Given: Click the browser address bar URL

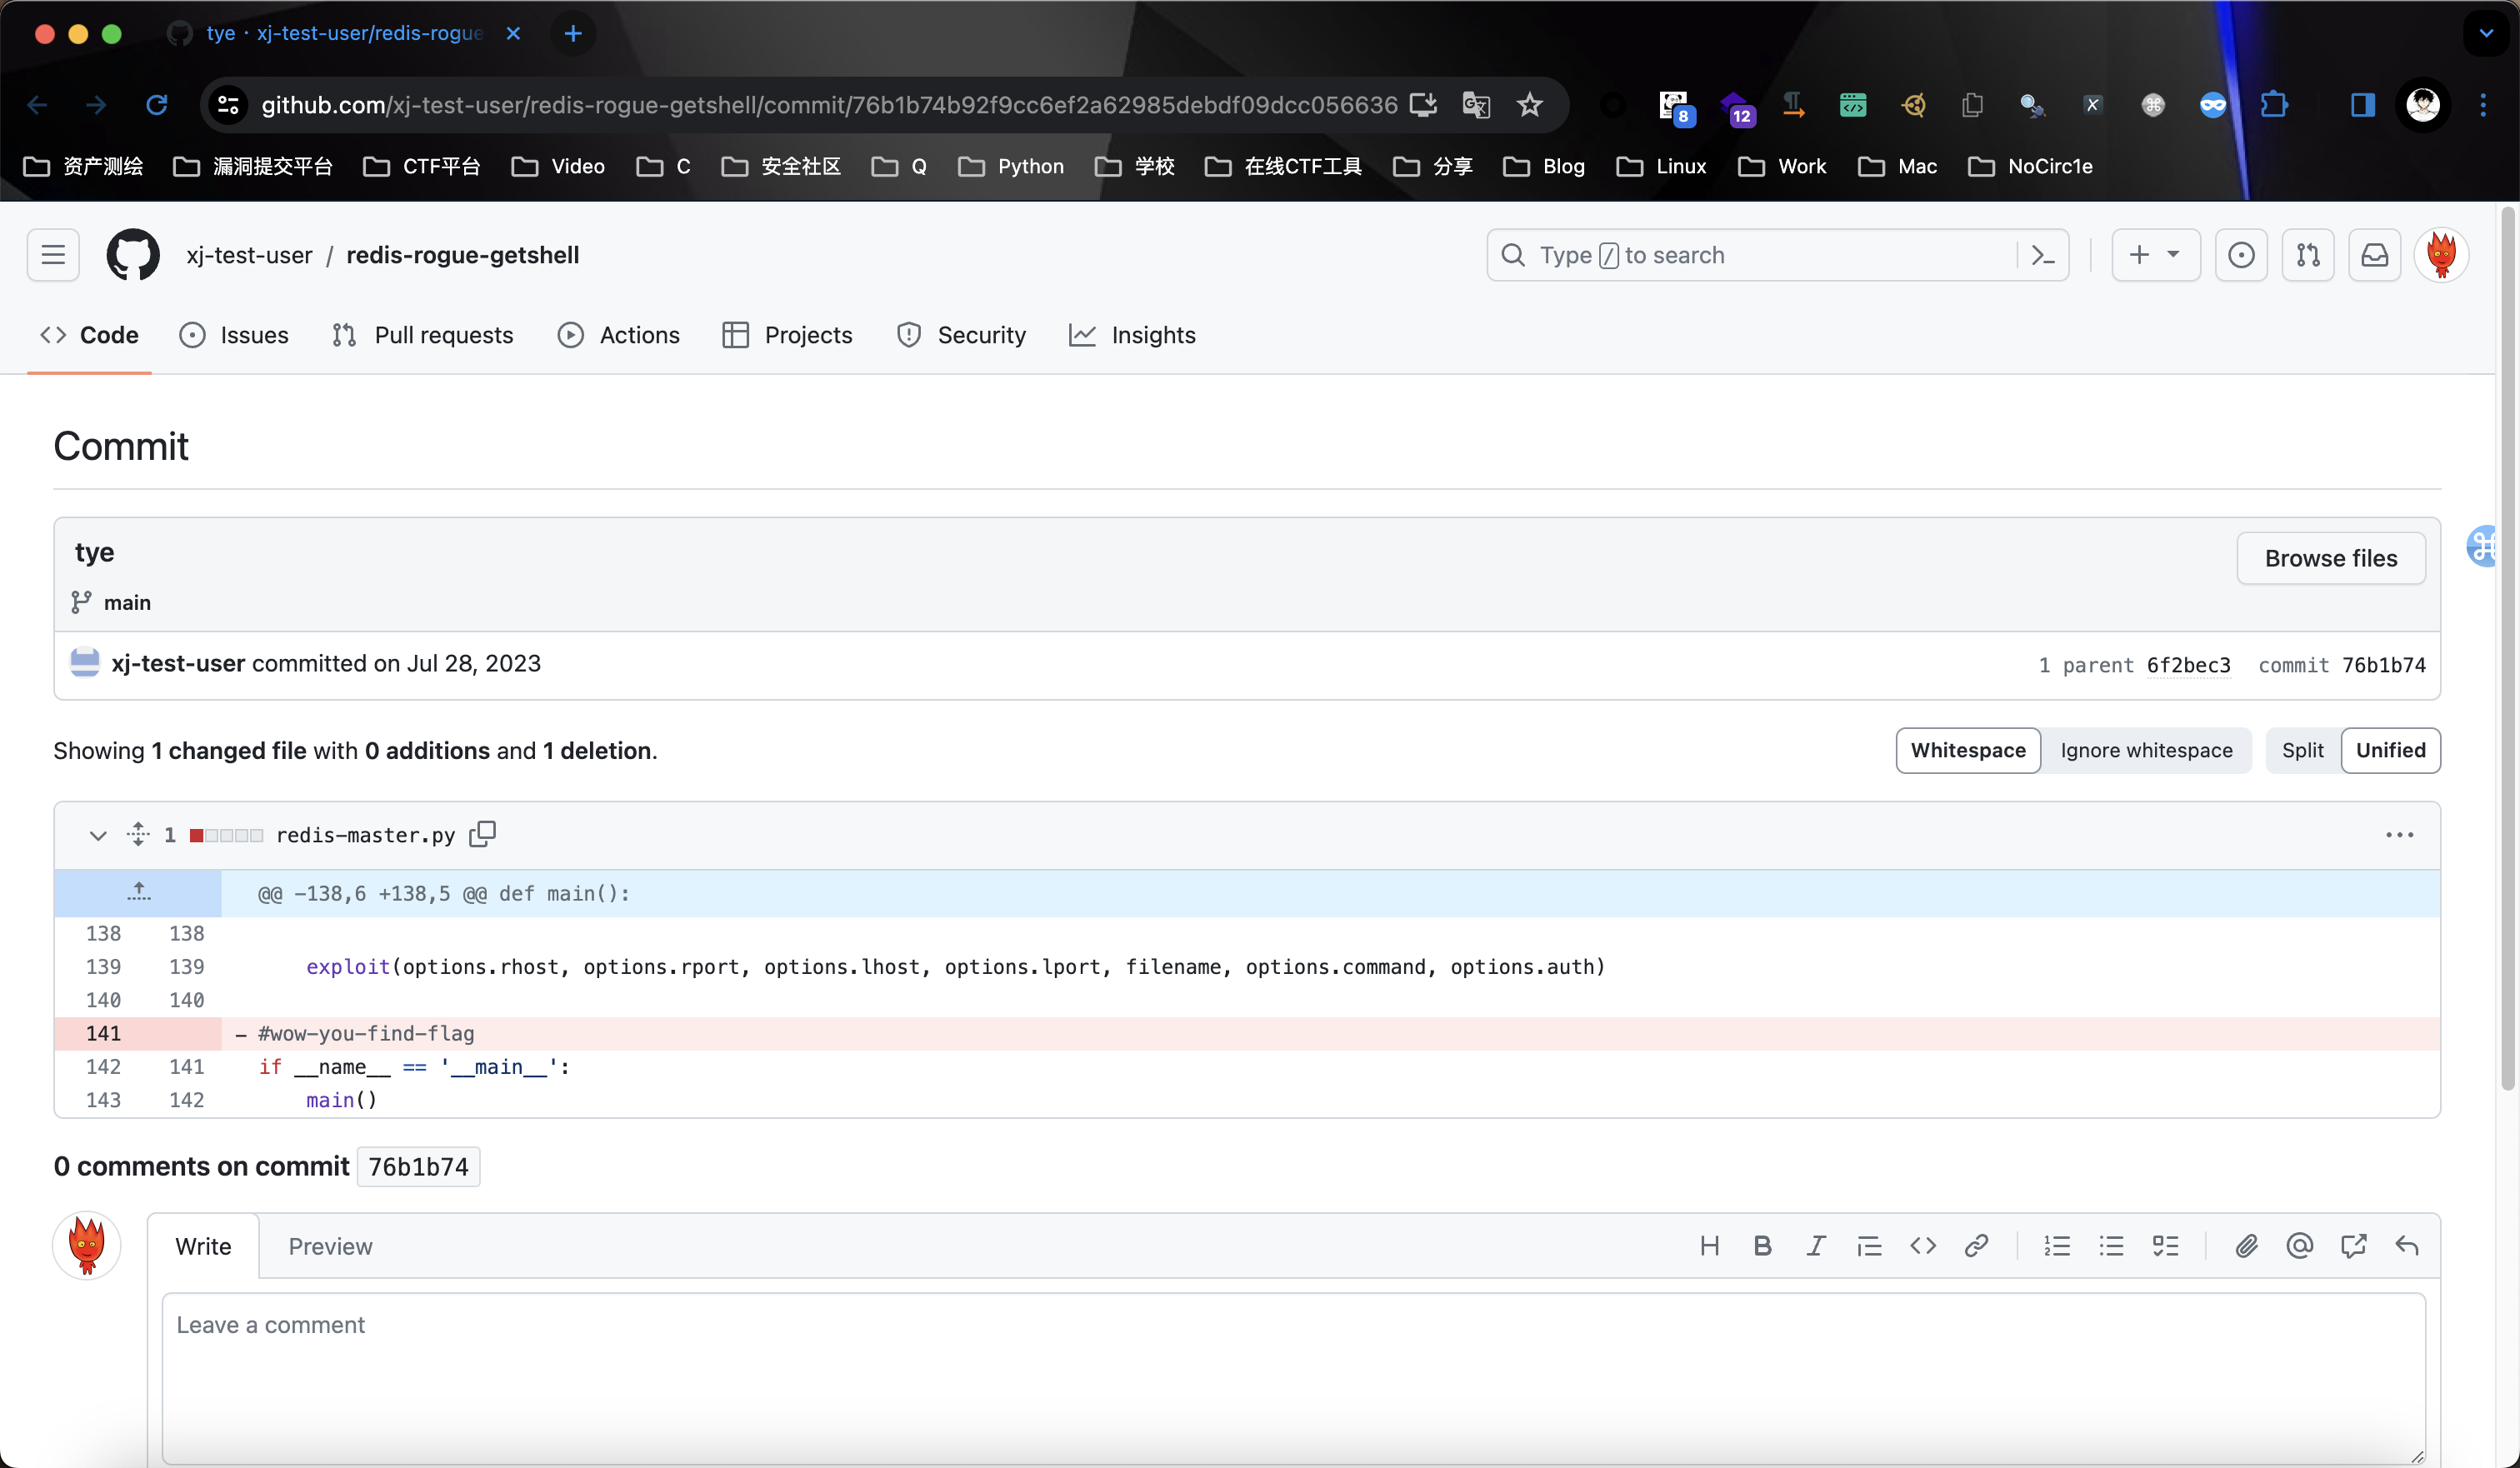Looking at the screenshot, I should pos(829,105).
